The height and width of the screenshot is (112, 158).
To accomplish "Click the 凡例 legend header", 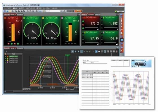I will pos(13,54).
